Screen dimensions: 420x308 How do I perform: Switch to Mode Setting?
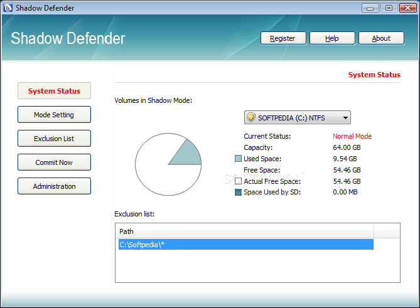54,115
